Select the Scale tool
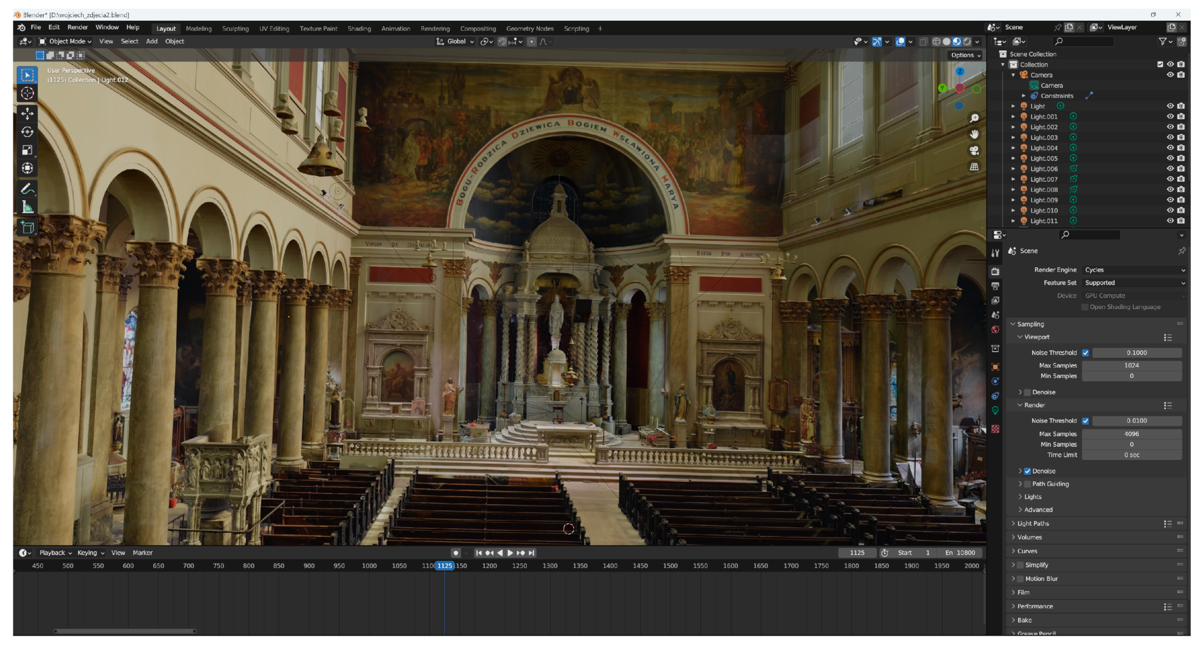 pyautogui.click(x=27, y=150)
